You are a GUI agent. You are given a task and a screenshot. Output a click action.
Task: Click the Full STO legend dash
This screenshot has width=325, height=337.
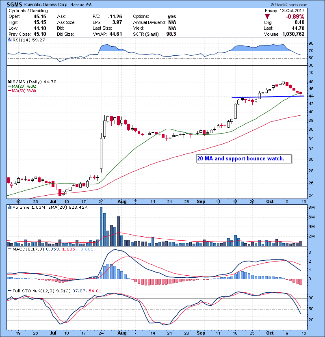coord(9,291)
